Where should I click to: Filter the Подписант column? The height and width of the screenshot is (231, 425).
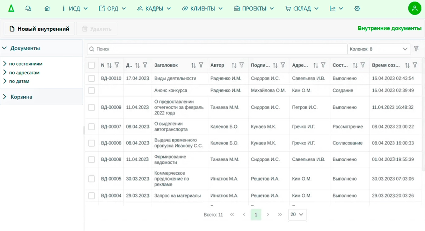click(x=283, y=65)
